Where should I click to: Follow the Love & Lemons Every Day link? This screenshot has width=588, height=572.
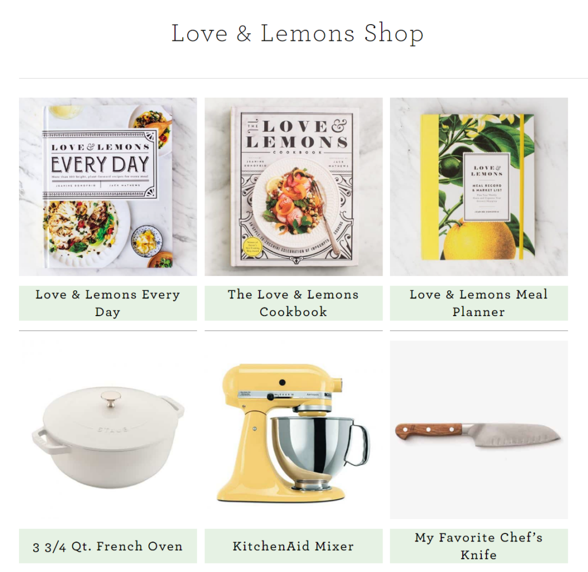(108, 304)
